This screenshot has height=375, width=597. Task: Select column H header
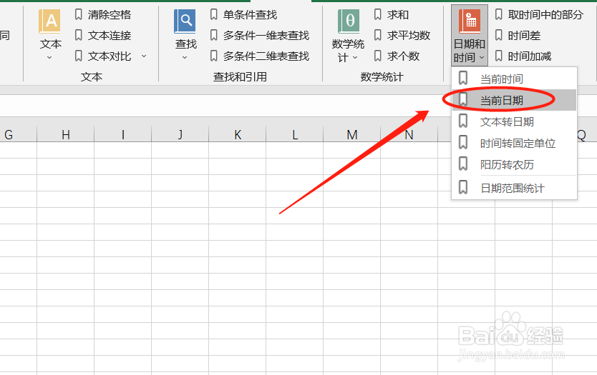[65, 134]
